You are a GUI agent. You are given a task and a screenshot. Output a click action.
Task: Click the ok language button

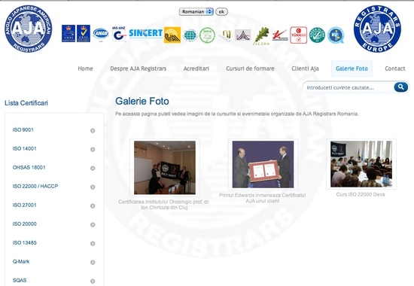click(x=221, y=11)
